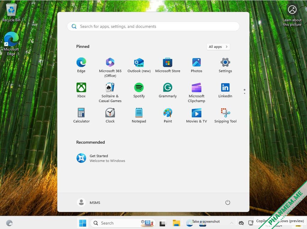Go to next page of pinned apps
The height and width of the screenshot is (229, 307).
click(x=244, y=93)
